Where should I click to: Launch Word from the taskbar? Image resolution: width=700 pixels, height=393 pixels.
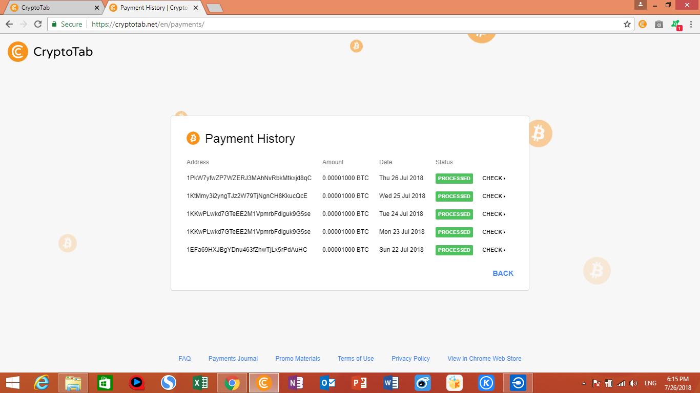pos(390,382)
